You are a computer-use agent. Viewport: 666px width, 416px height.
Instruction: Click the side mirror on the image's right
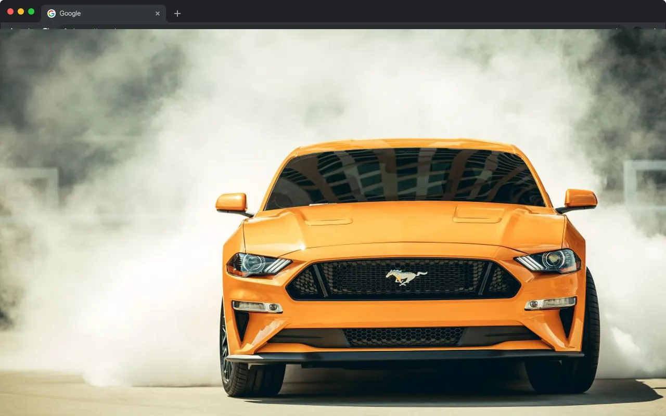578,200
